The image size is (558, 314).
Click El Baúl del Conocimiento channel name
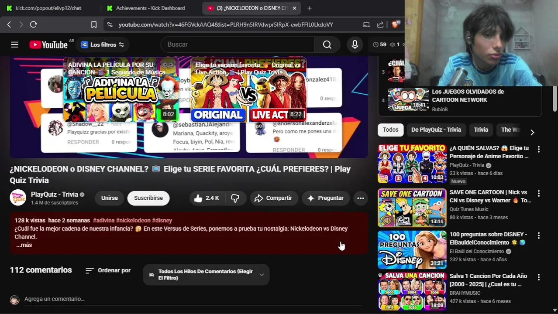click(x=476, y=252)
